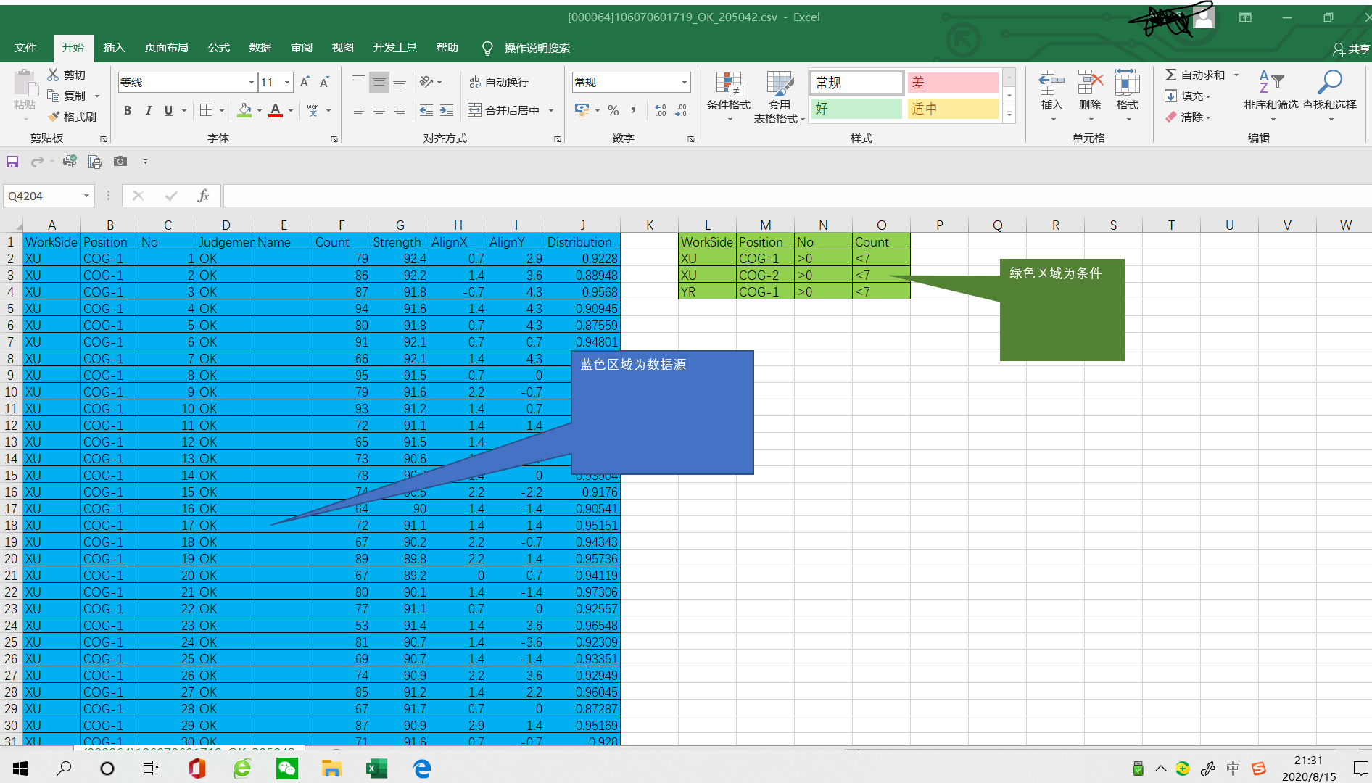Open the Clear (清除) menu
This screenshot has width=1372, height=783.
pyautogui.click(x=1188, y=117)
